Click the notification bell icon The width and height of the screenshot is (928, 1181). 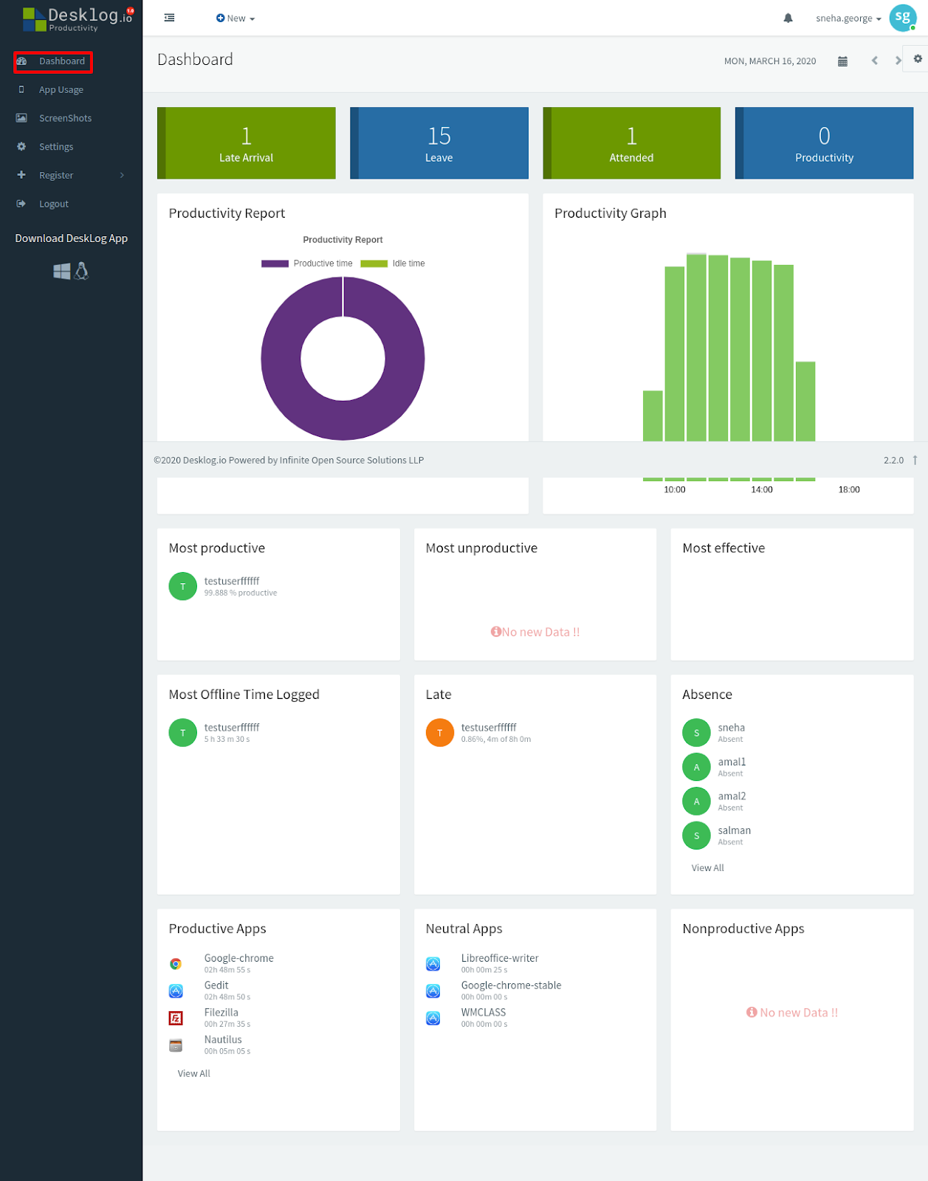point(788,18)
